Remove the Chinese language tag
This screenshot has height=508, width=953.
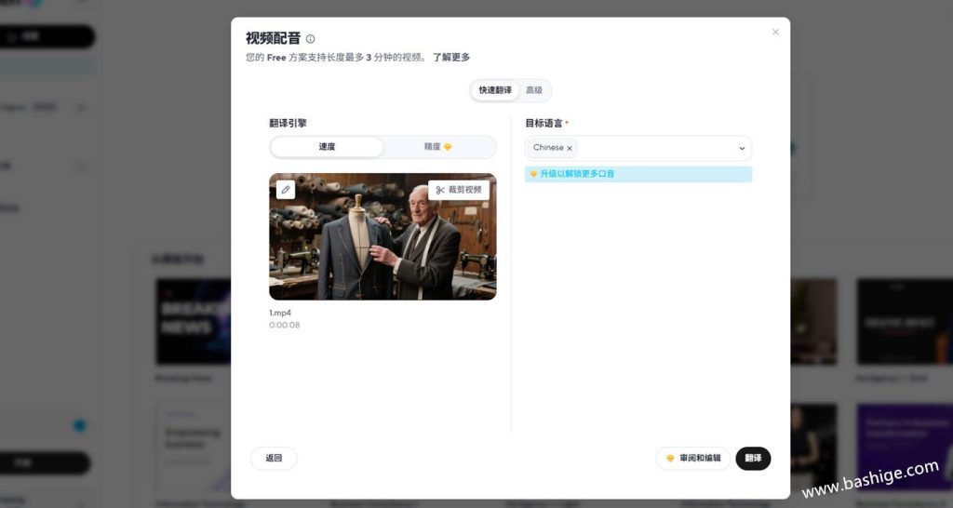coord(570,148)
